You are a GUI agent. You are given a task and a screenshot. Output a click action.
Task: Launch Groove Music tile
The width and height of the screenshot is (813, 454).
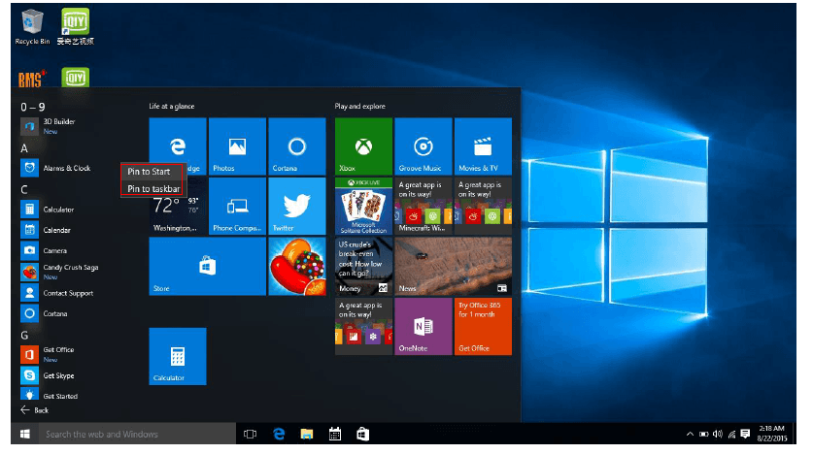point(423,146)
